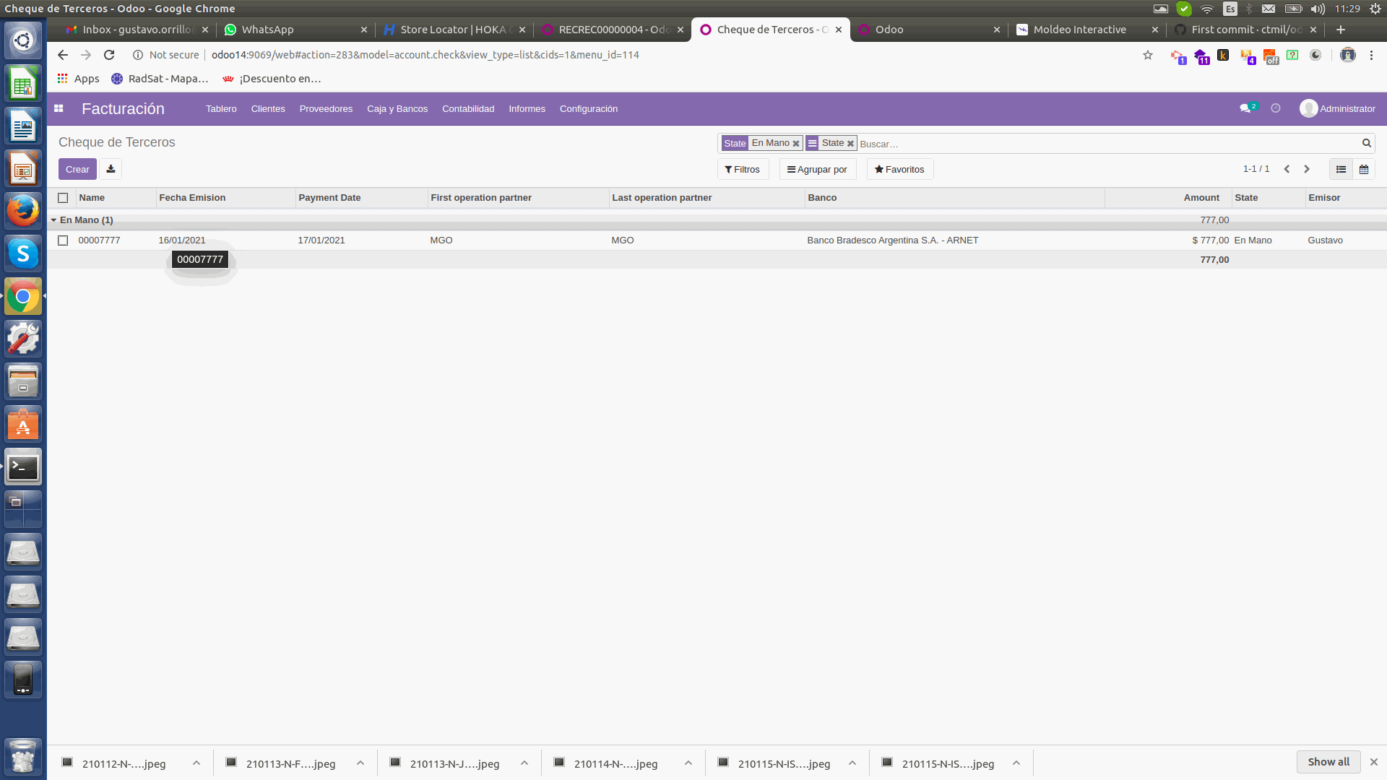Expand options for 210113-N-F download
This screenshot has height=780, width=1387.
tap(360, 763)
